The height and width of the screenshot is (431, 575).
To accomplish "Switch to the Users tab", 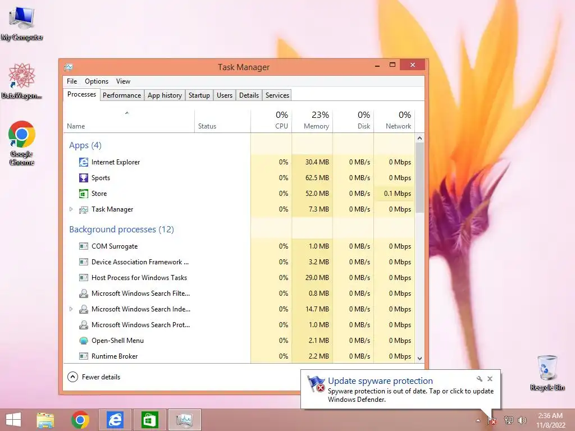I will click(225, 95).
